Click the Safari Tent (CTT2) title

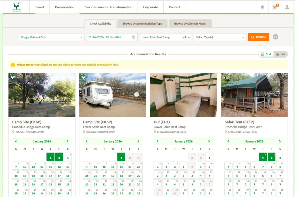[x=239, y=122]
